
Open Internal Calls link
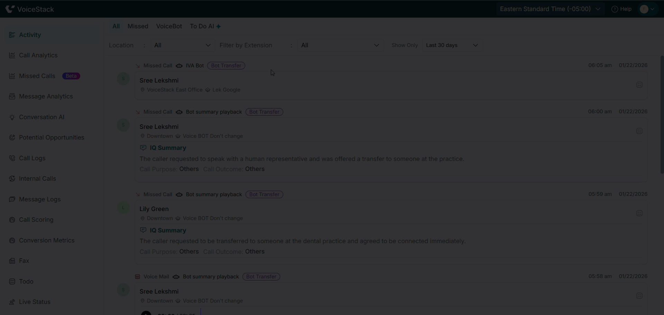(37, 179)
